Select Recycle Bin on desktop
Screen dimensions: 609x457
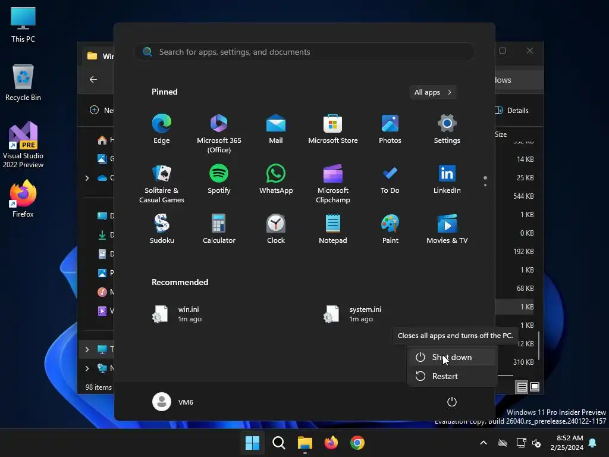point(23,83)
